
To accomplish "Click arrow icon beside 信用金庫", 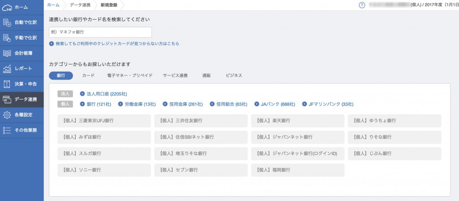I will (x=165, y=104).
